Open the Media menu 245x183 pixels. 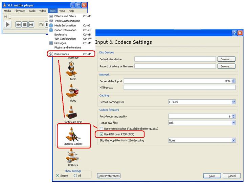(7, 11)
